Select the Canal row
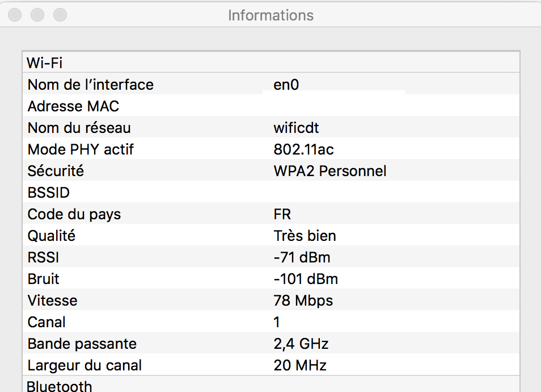The image size is (541, 392). [x=271, y=322]
